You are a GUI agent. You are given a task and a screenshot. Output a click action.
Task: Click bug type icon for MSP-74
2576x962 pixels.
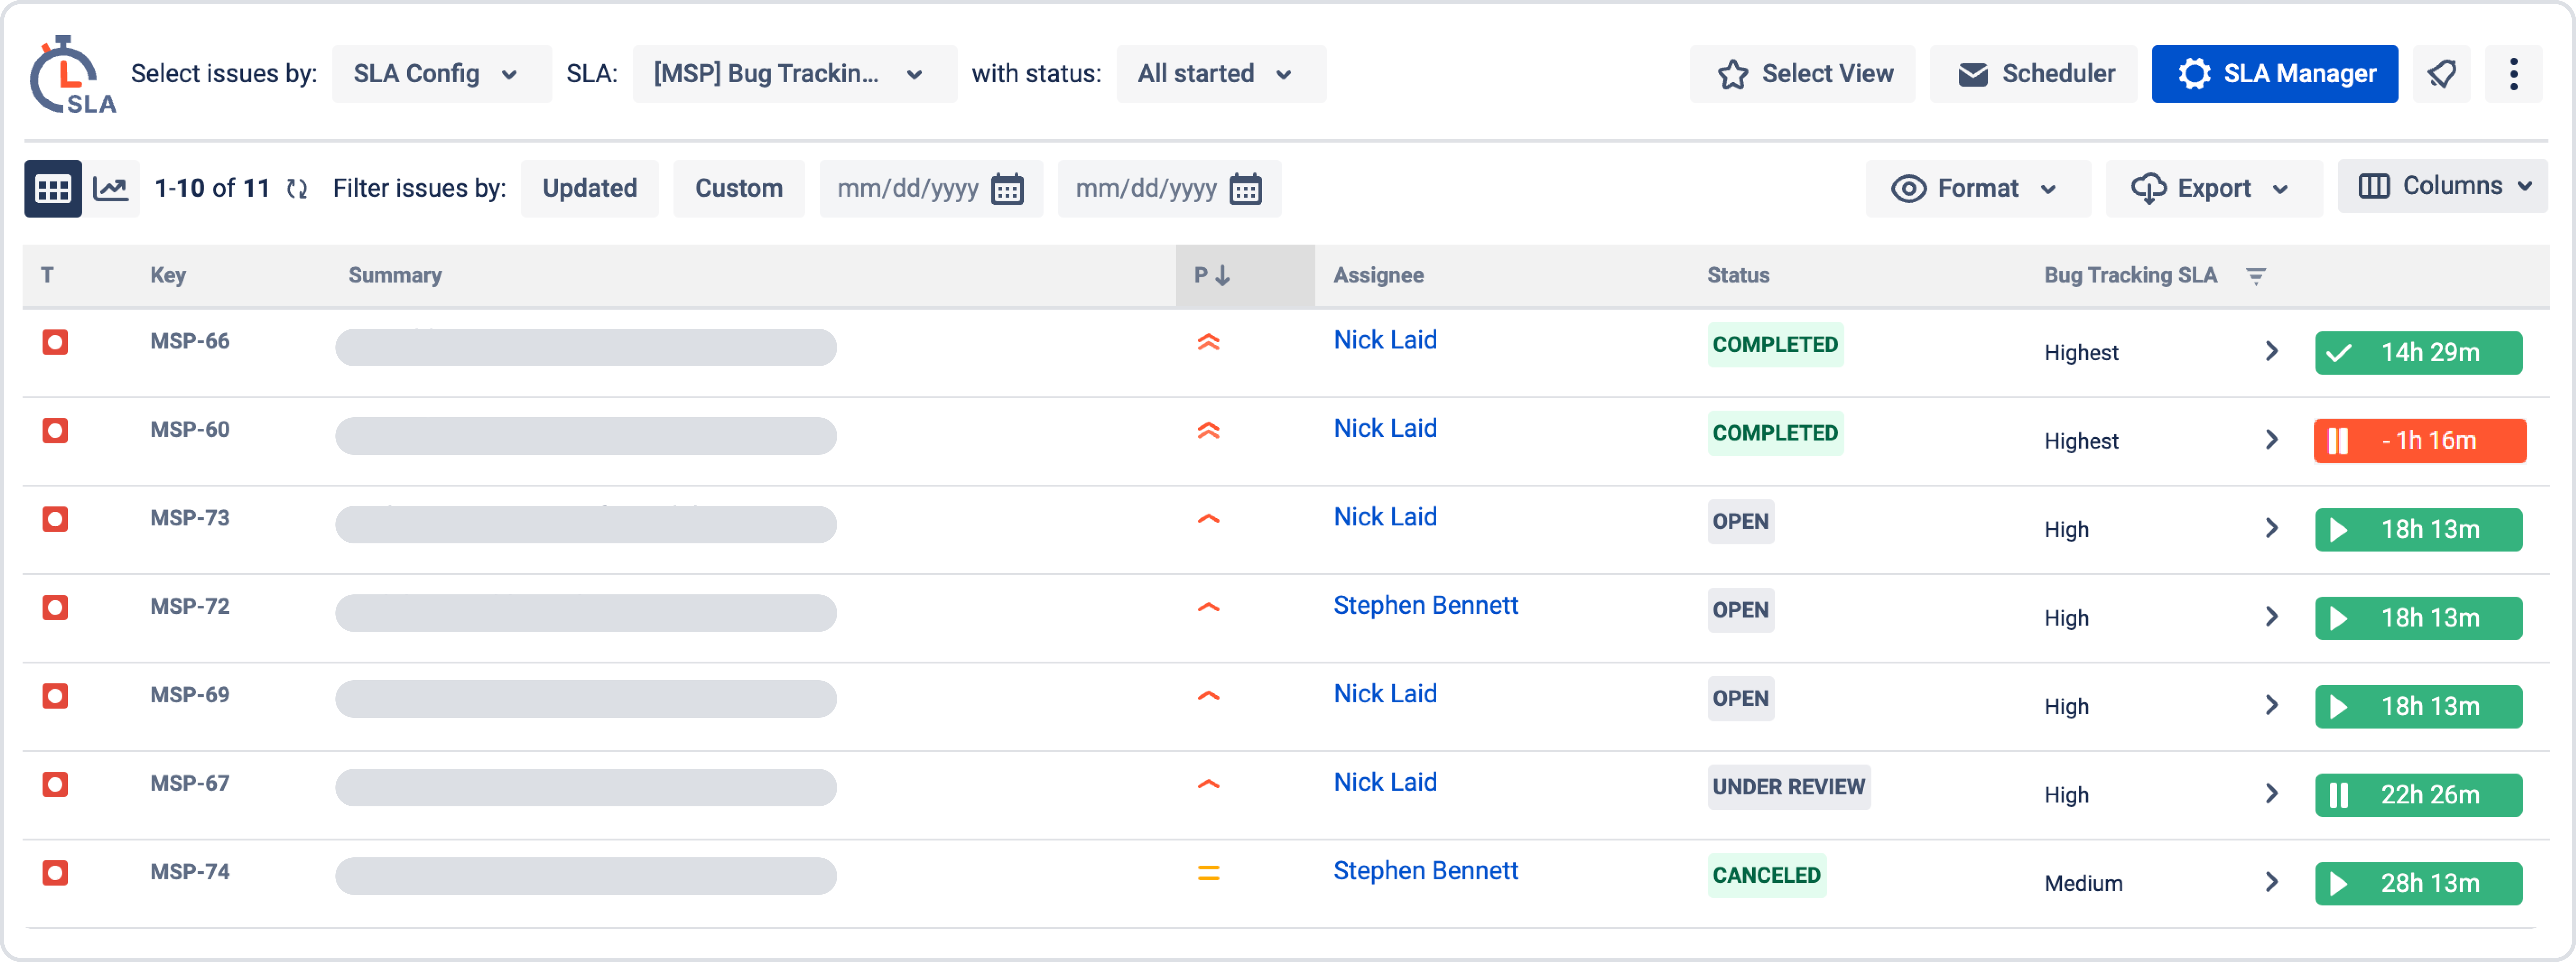coord(55,873)
